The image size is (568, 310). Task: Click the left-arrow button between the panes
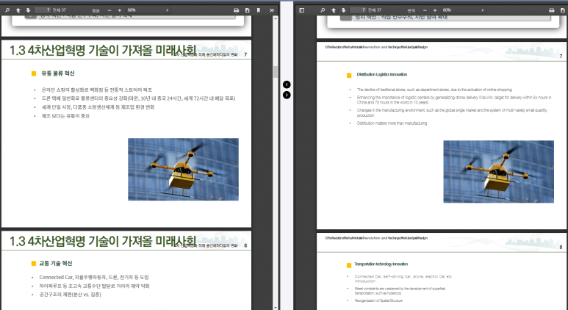pyautogui.click(x=287, y=84)
